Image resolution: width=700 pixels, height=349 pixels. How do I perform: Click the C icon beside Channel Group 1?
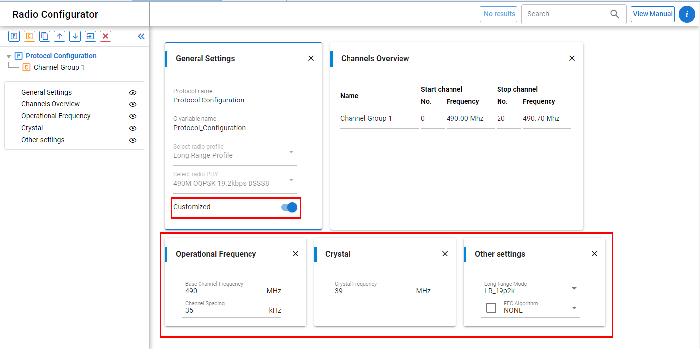tap(27, 67)
